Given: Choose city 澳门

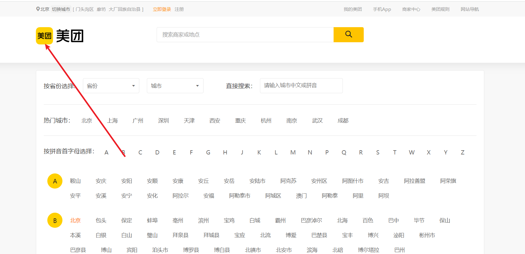Looking at the screenshot, I should [302, 196].
